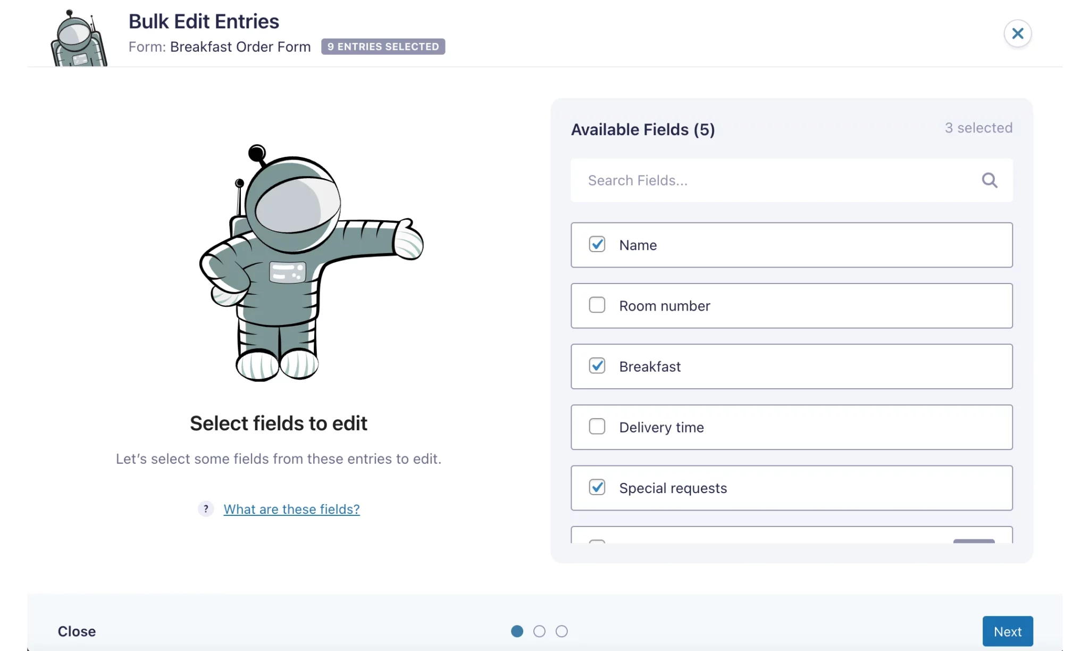This screenshot has width=1089, height=651.
Task: Uncheck the Breakfast field checkbox
Action: coord(597,365)
